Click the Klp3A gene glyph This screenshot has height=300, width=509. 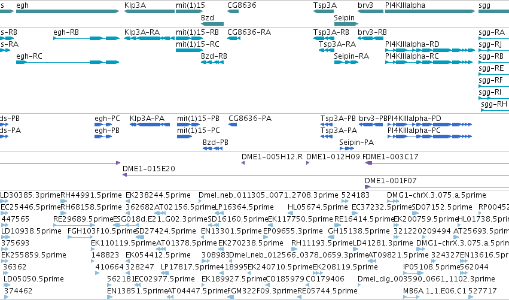[x=150, y=11]
